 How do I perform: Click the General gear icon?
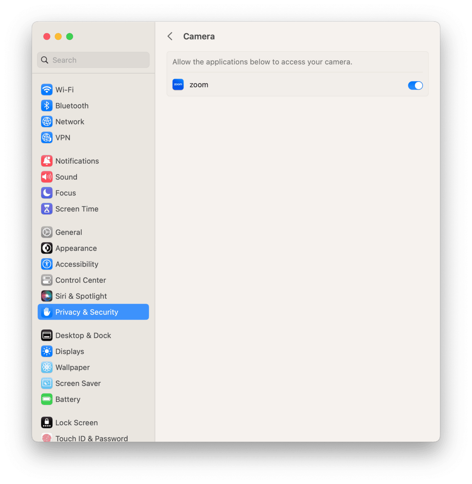point(47,232)
